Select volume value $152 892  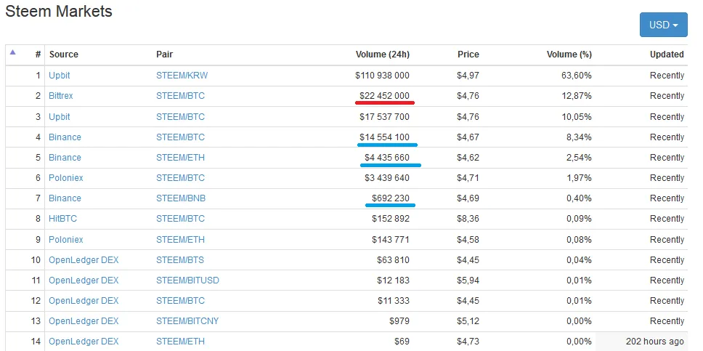(391, 219)
